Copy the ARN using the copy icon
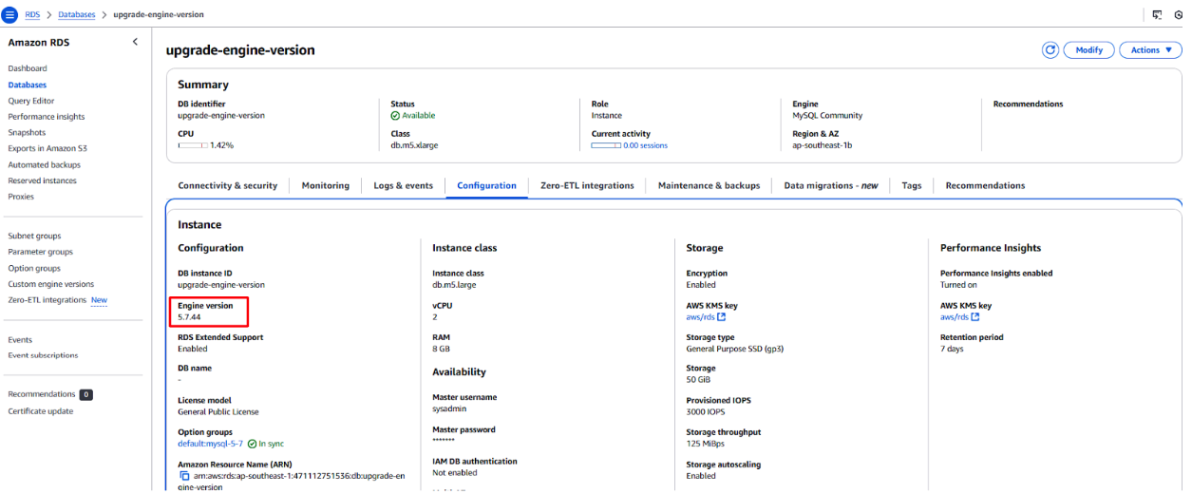 (x=183, y=475)
